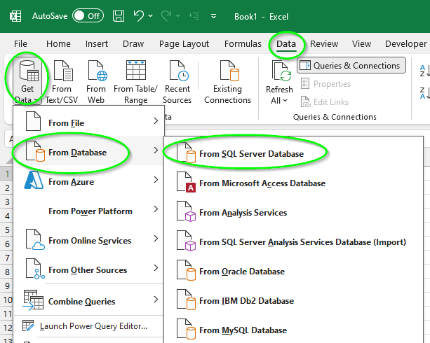The height and width of the screenshot is (343, 430).
Task: Choose From Analysis Services
Action: [294, 211]
